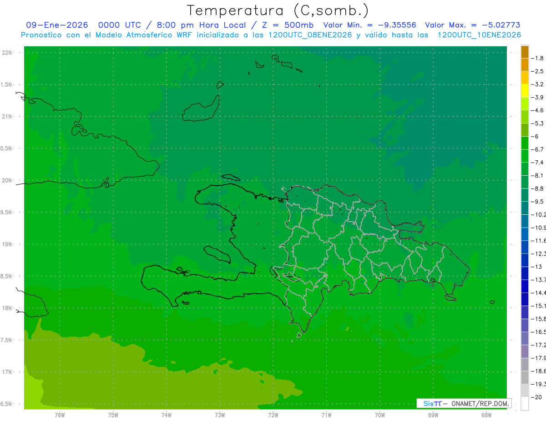Select the 'Z = 500mb' level text

click(x=287, y=25)
